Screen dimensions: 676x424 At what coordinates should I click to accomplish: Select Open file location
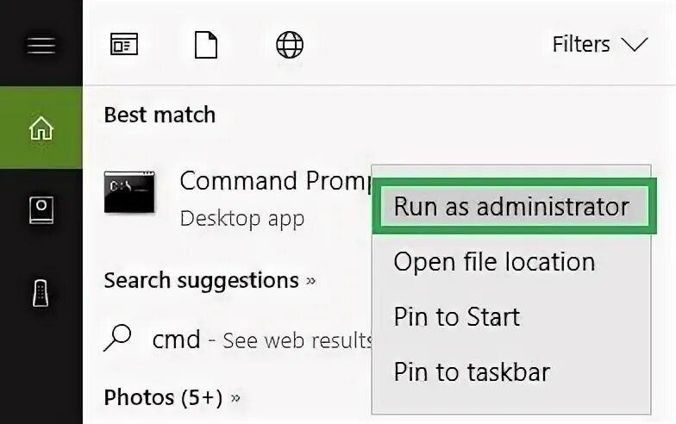pos(494,262)
